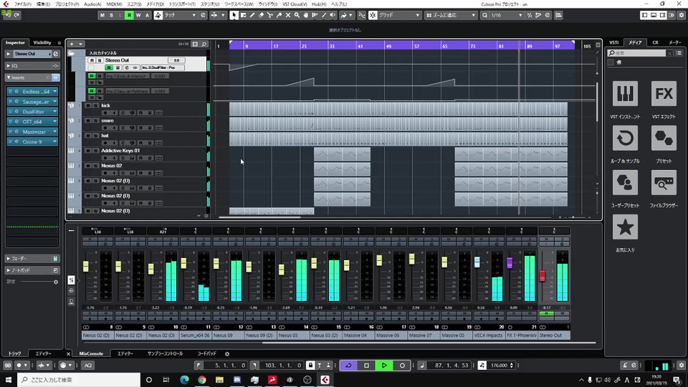
Task: Click the VST Instruments icon in Media rack
Action: coord(626,94)
